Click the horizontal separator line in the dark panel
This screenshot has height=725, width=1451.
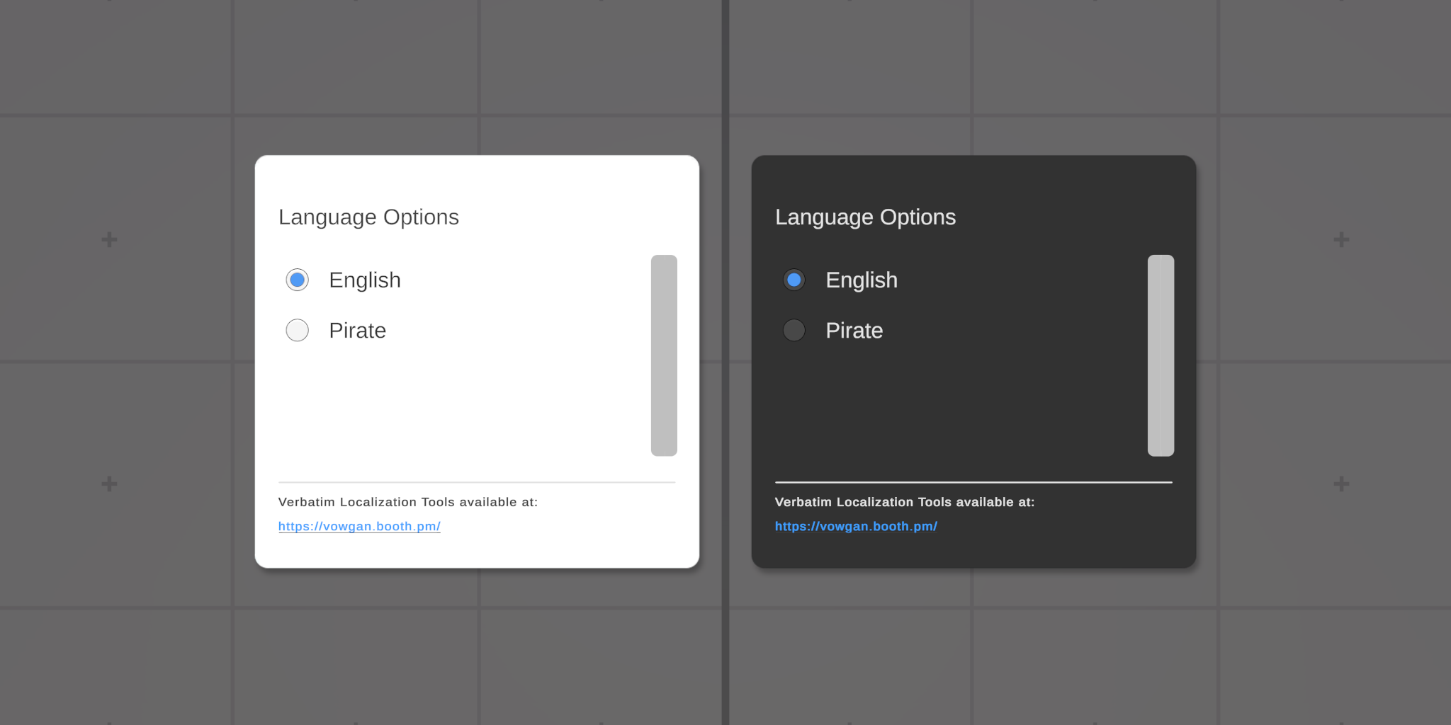click(x=973, y=482)
